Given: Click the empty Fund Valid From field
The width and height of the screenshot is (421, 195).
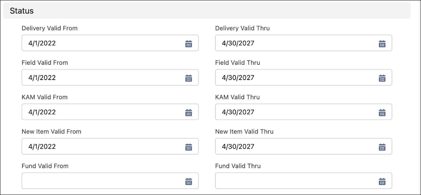Looking at the screenshot, I should pyautogui.click(x=103, y=181).
